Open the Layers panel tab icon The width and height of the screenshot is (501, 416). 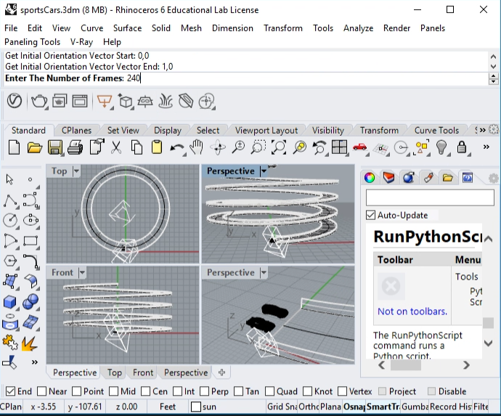pyautogui.click(x=389, y=178)
